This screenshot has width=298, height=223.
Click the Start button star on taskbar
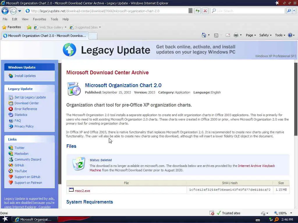pos(5,219)
